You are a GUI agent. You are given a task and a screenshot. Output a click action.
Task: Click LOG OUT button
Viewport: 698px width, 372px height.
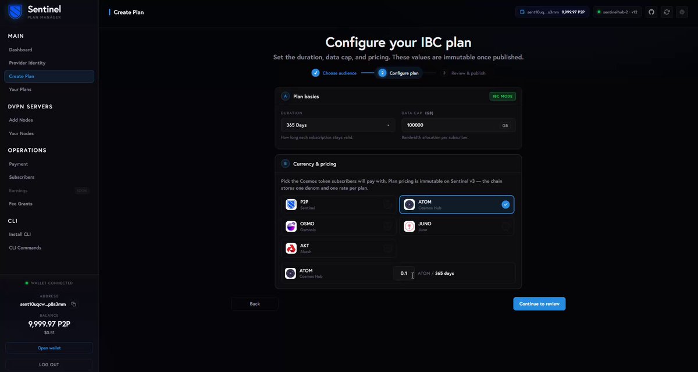[x=49, y=364]
